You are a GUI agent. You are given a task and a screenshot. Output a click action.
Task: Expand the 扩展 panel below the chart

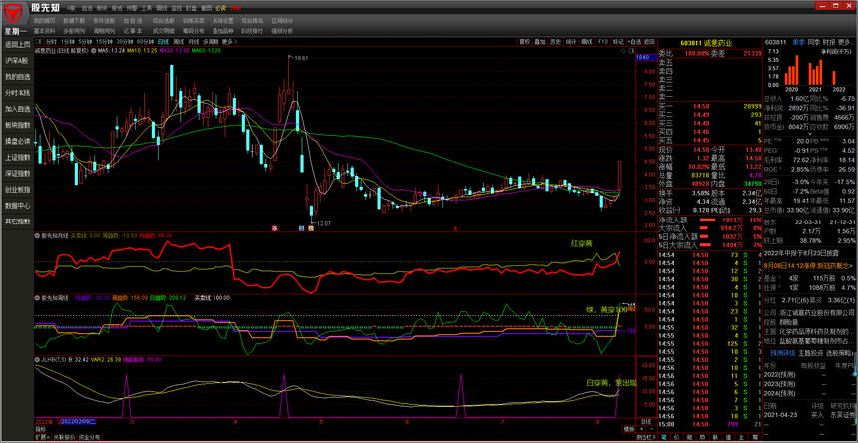(x=43, y=437)
